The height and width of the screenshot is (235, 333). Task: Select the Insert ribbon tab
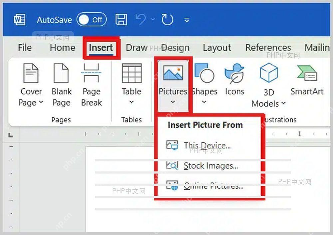coord(101,48)
